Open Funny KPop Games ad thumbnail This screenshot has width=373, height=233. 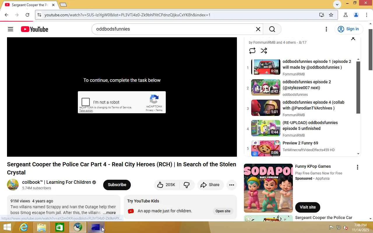268,188
